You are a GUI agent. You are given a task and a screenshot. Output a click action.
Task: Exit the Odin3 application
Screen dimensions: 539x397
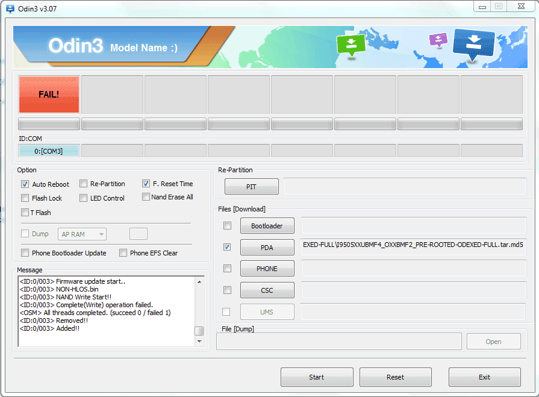485,377
